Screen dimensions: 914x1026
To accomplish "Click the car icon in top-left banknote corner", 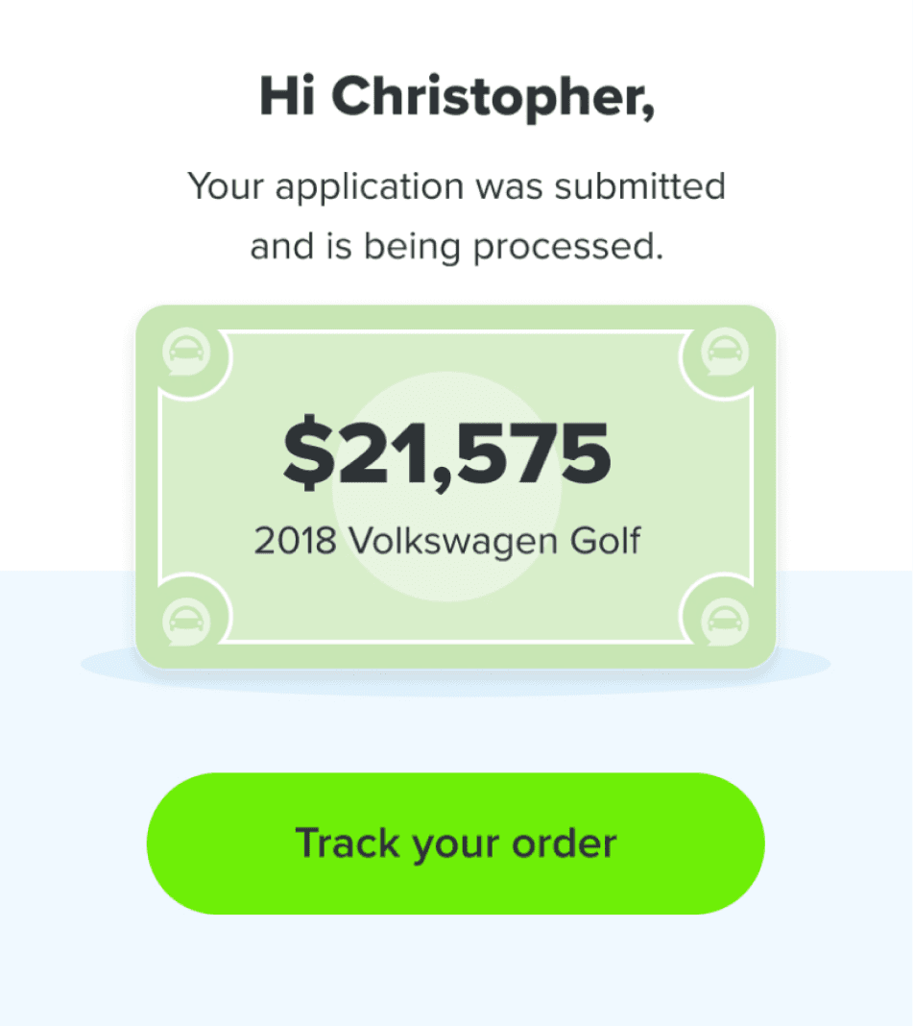I will tap(184, 352).
